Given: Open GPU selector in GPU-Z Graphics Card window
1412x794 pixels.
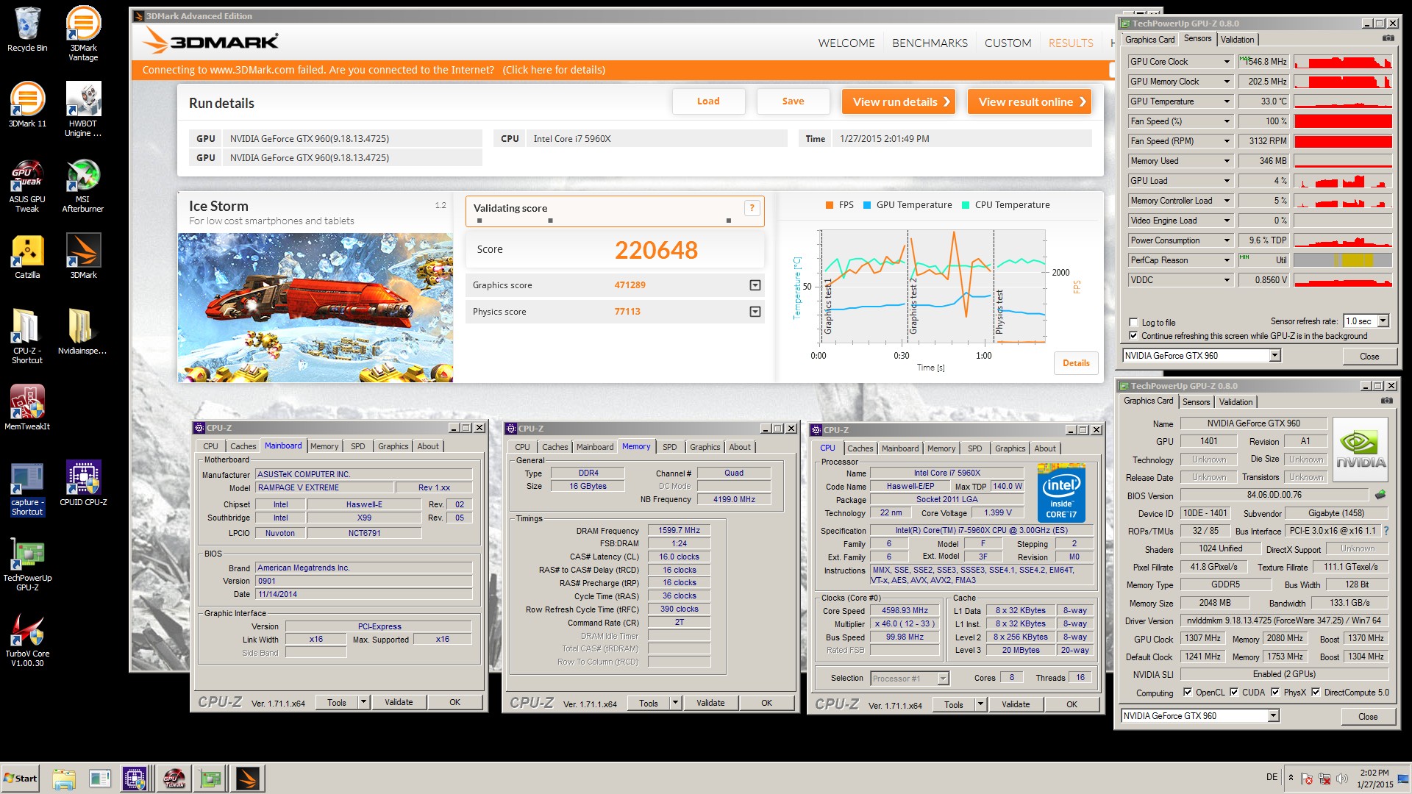Looking at the screenshot, I should pos(1273,716).
